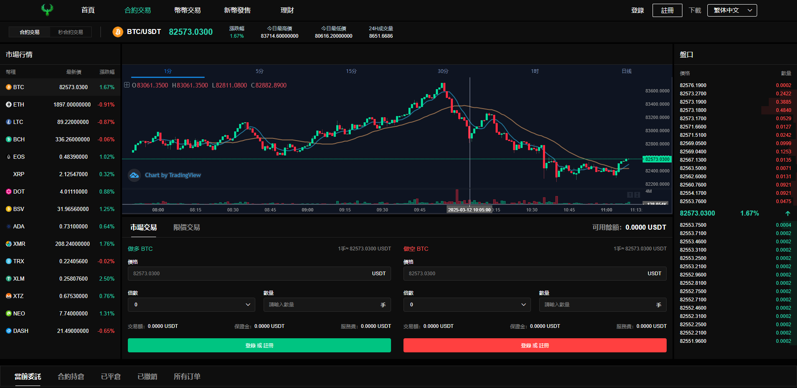Click the green 登錄 或 註冊 button

tap(259, 345)
